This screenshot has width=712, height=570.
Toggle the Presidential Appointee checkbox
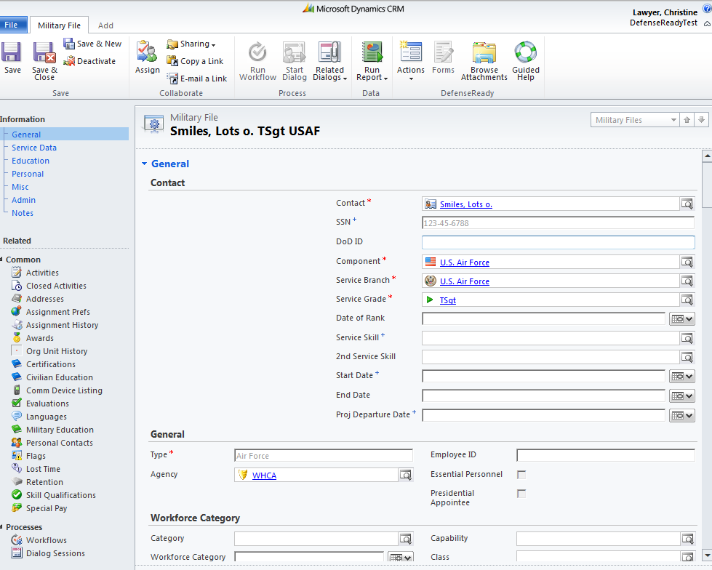521,494
